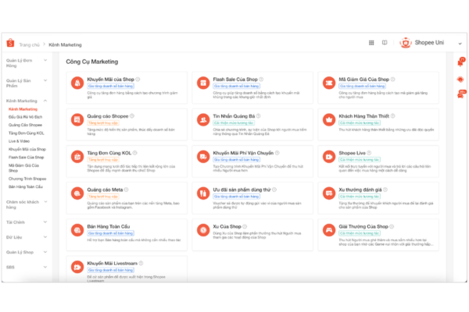
Task: Click the Xu thưởng đánh giá icon
Action: [329, 193]
